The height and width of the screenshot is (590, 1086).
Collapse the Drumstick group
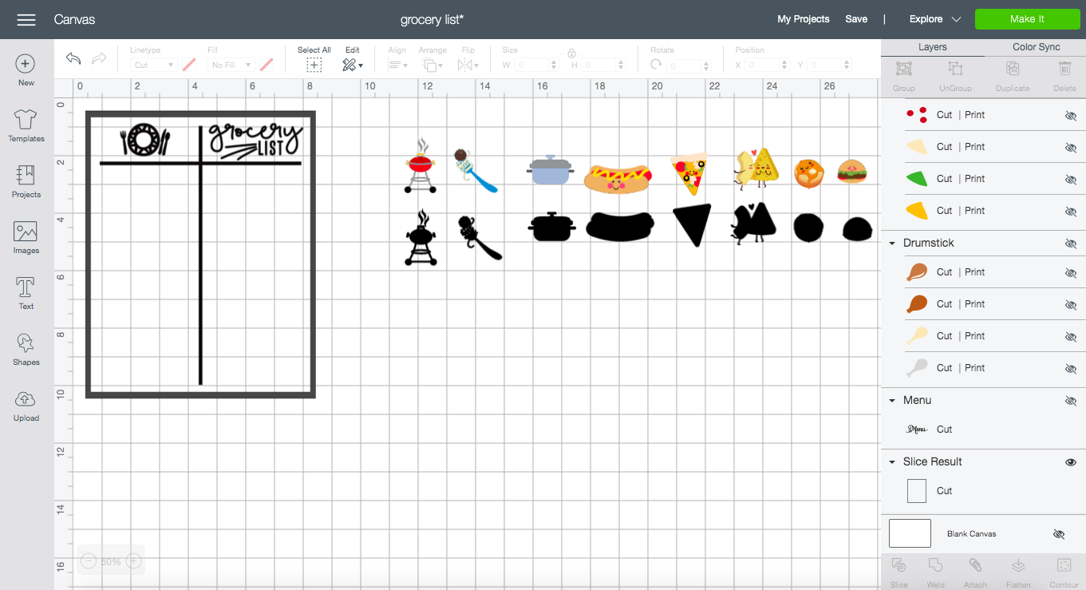click(892, 244)
